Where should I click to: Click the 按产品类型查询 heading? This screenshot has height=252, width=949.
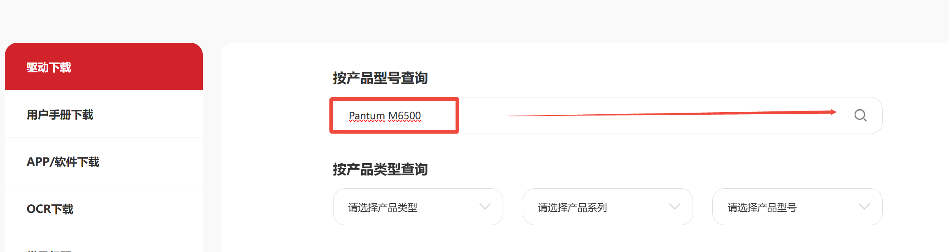point(380,169)
